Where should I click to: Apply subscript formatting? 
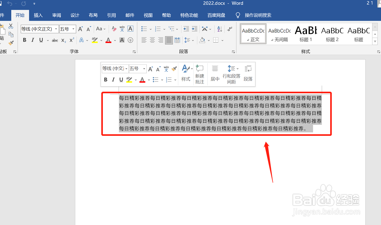click(x=63, y=40)
